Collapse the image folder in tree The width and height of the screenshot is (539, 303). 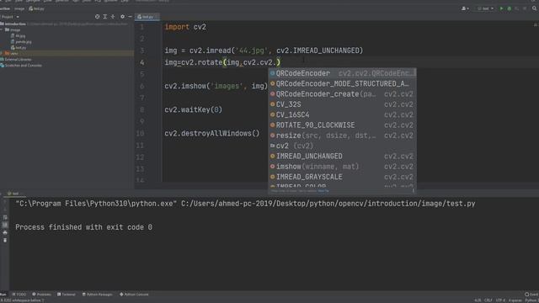pyautogui.click(x=2, y=30)
